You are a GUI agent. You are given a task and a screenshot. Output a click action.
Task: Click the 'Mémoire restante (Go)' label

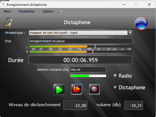[53, 70]
